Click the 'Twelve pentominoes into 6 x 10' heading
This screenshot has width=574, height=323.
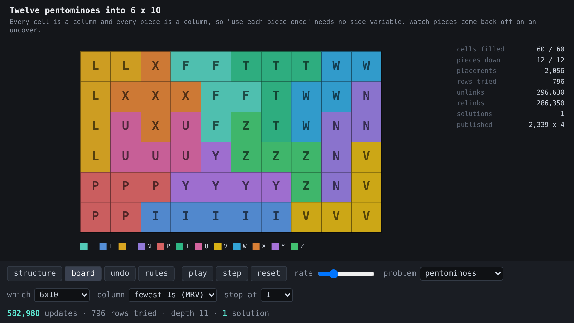(x=85, y=10)
